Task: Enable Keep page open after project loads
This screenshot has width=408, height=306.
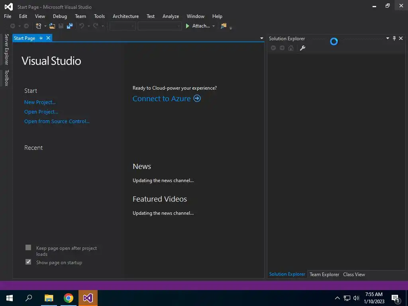Action: click(x=28, y=247)
